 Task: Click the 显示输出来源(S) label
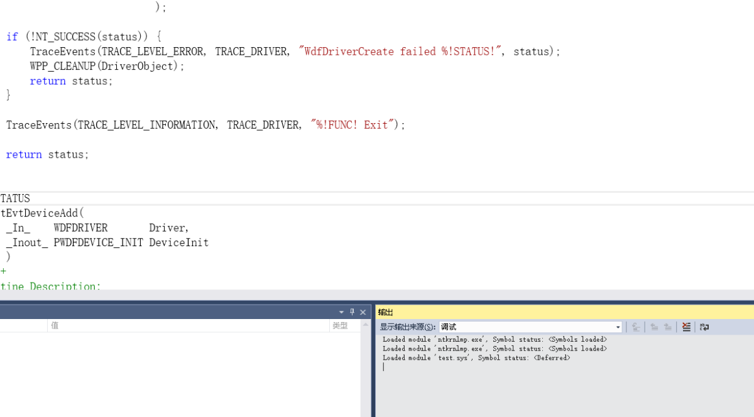tap(408, 327)
